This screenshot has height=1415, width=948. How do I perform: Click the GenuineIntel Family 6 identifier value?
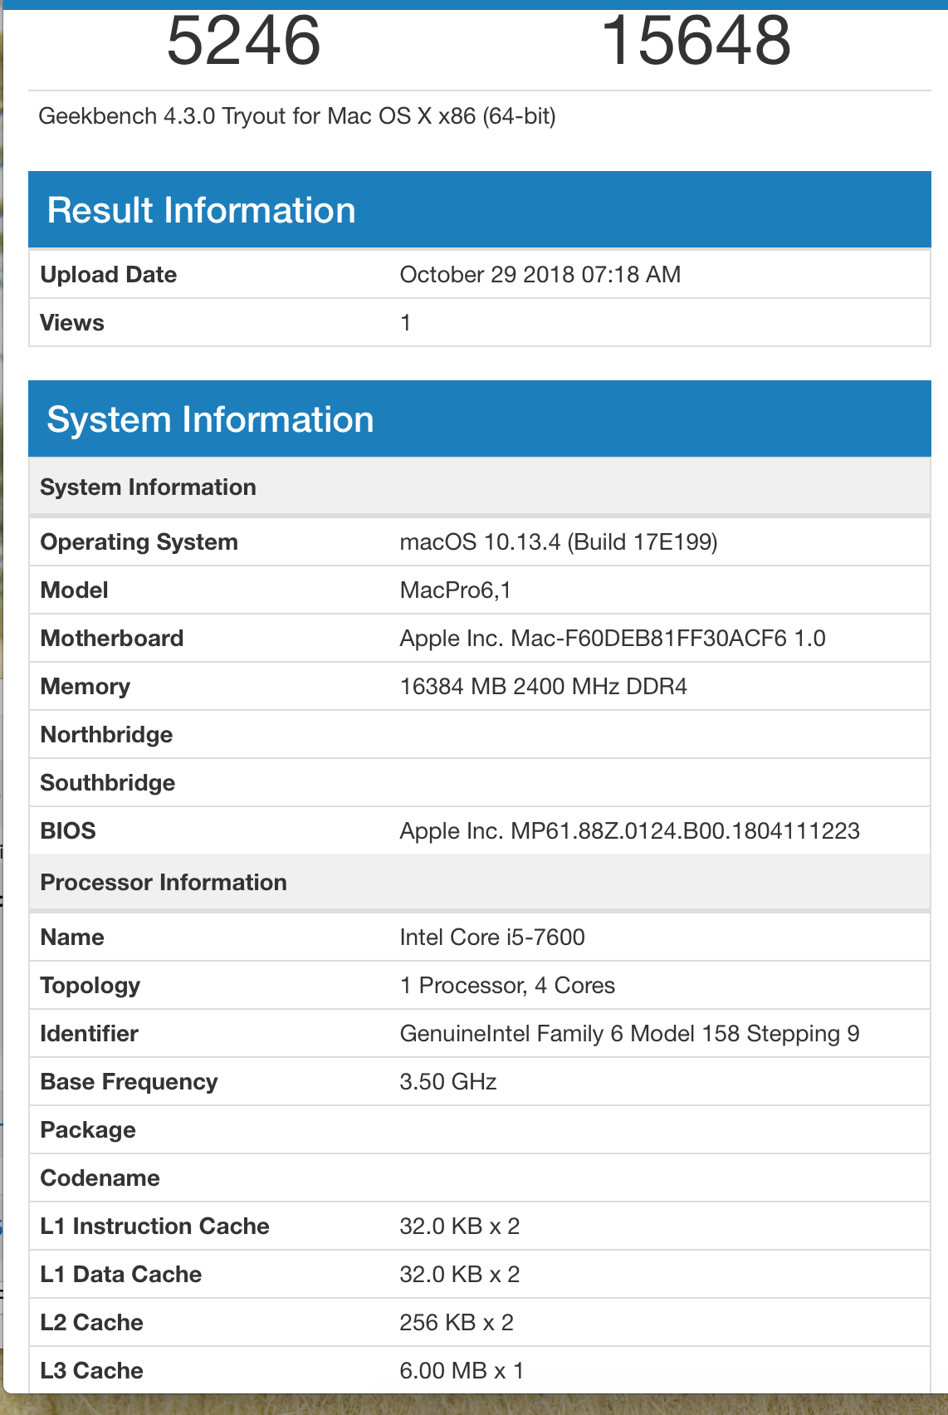628,1034
